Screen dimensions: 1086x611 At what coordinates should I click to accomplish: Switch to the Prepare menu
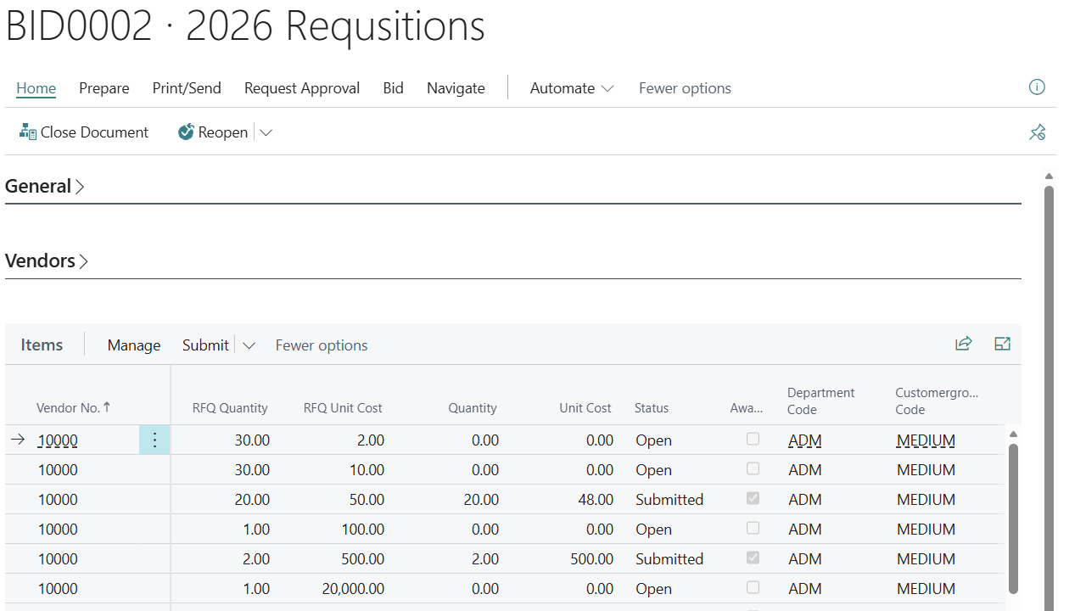point(104,87)
